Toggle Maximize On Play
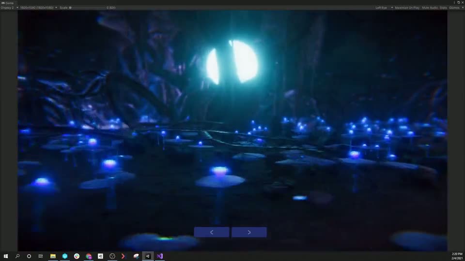 (407, 8)
